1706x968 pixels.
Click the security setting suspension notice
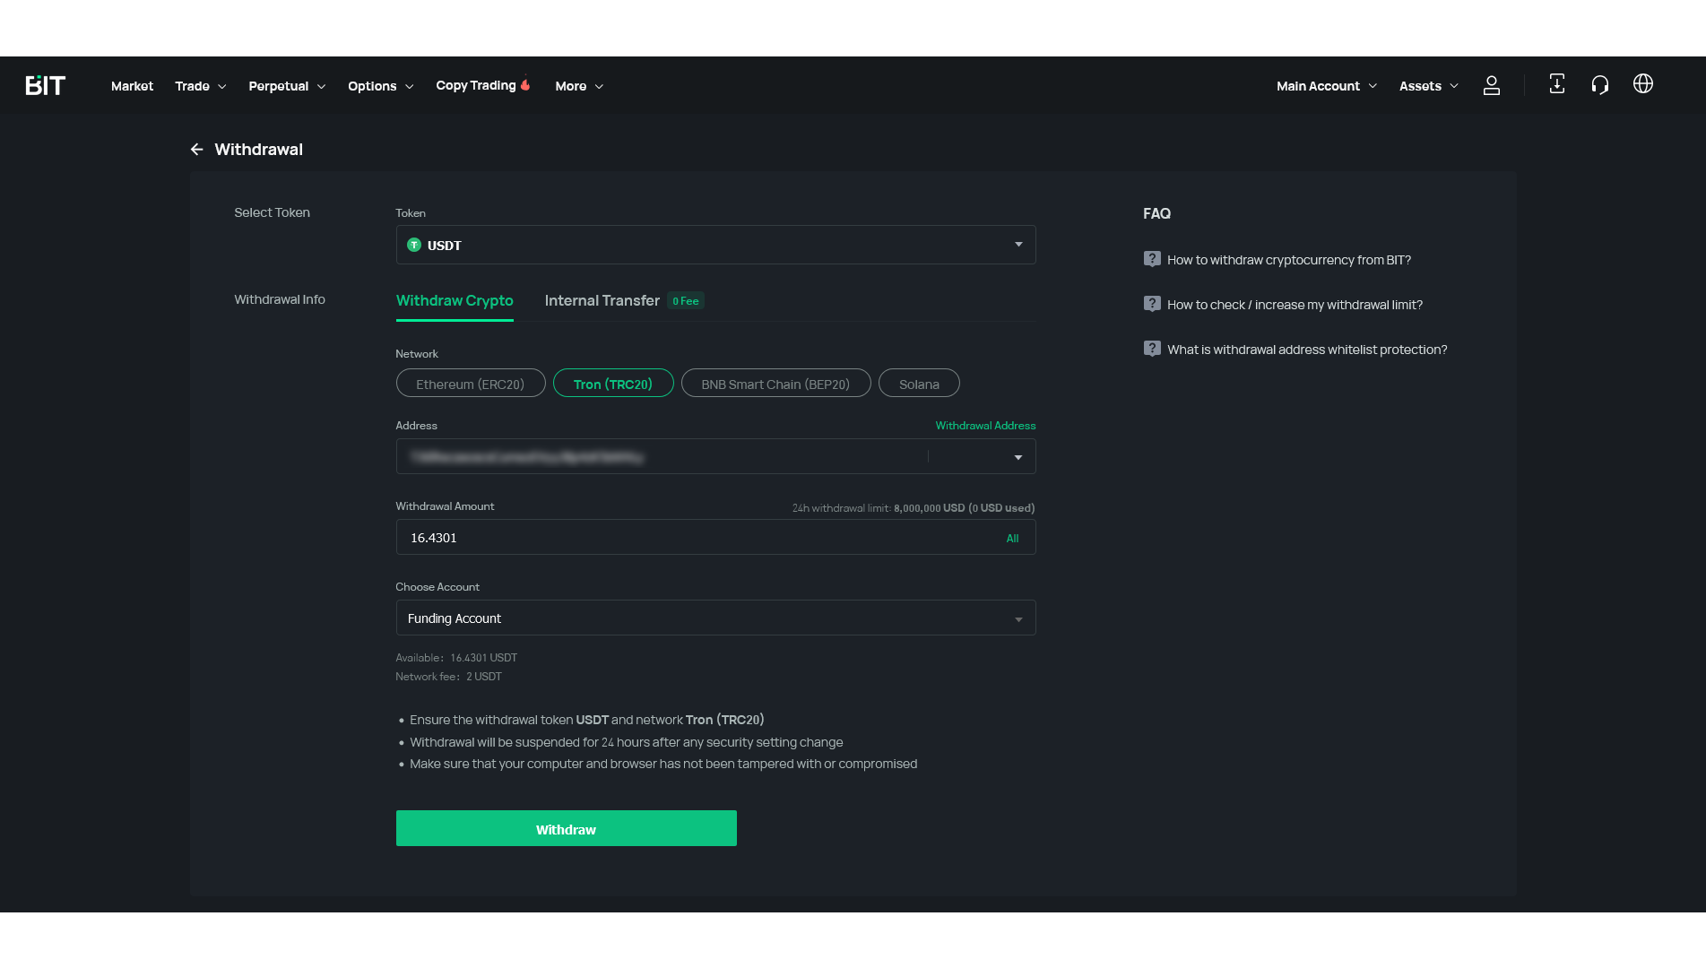pos(626,742)
